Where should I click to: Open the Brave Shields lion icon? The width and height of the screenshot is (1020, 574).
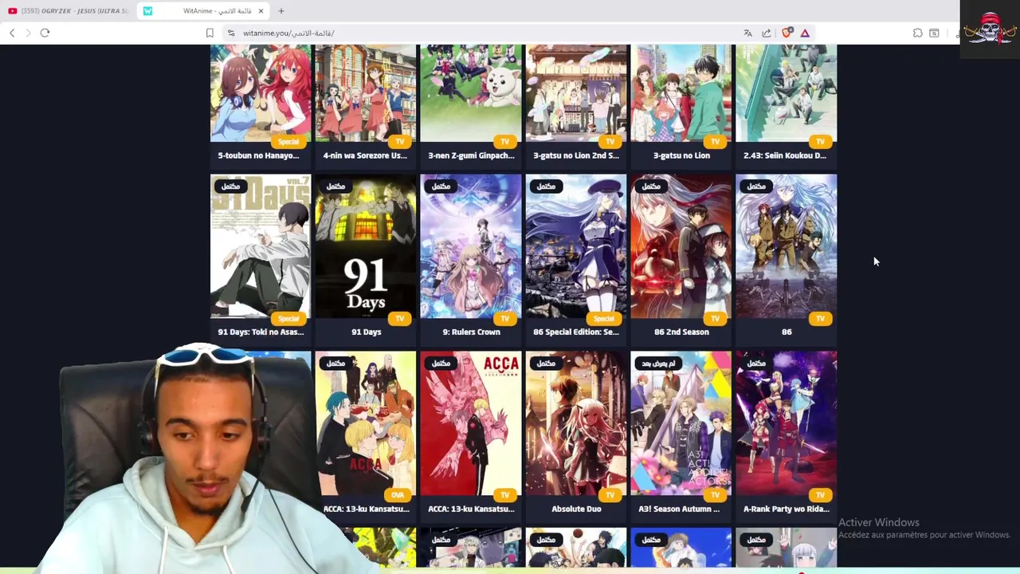click(787, 33)
